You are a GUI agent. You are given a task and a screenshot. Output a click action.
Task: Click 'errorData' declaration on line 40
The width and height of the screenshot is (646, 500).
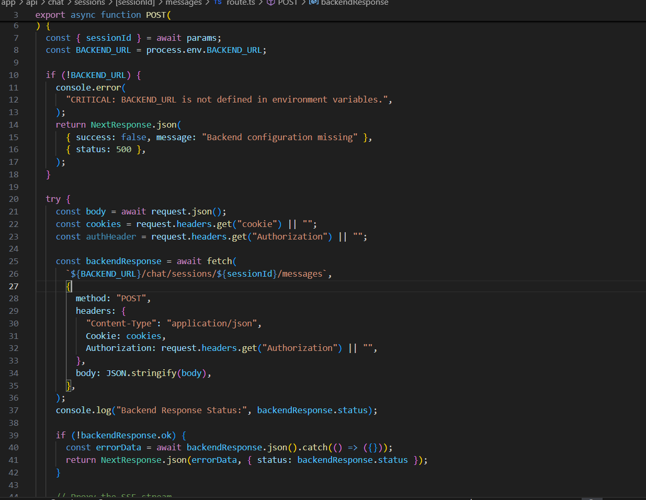pyautogui.click(x=118, y=447)
